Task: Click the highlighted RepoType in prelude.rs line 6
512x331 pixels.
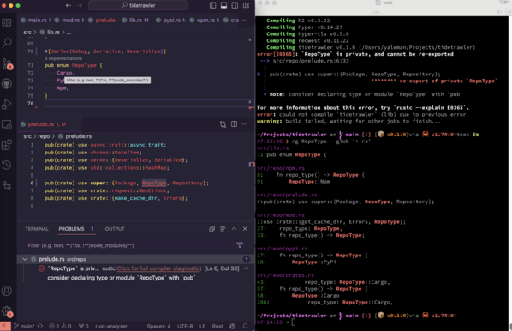Action: coord(154,184)
